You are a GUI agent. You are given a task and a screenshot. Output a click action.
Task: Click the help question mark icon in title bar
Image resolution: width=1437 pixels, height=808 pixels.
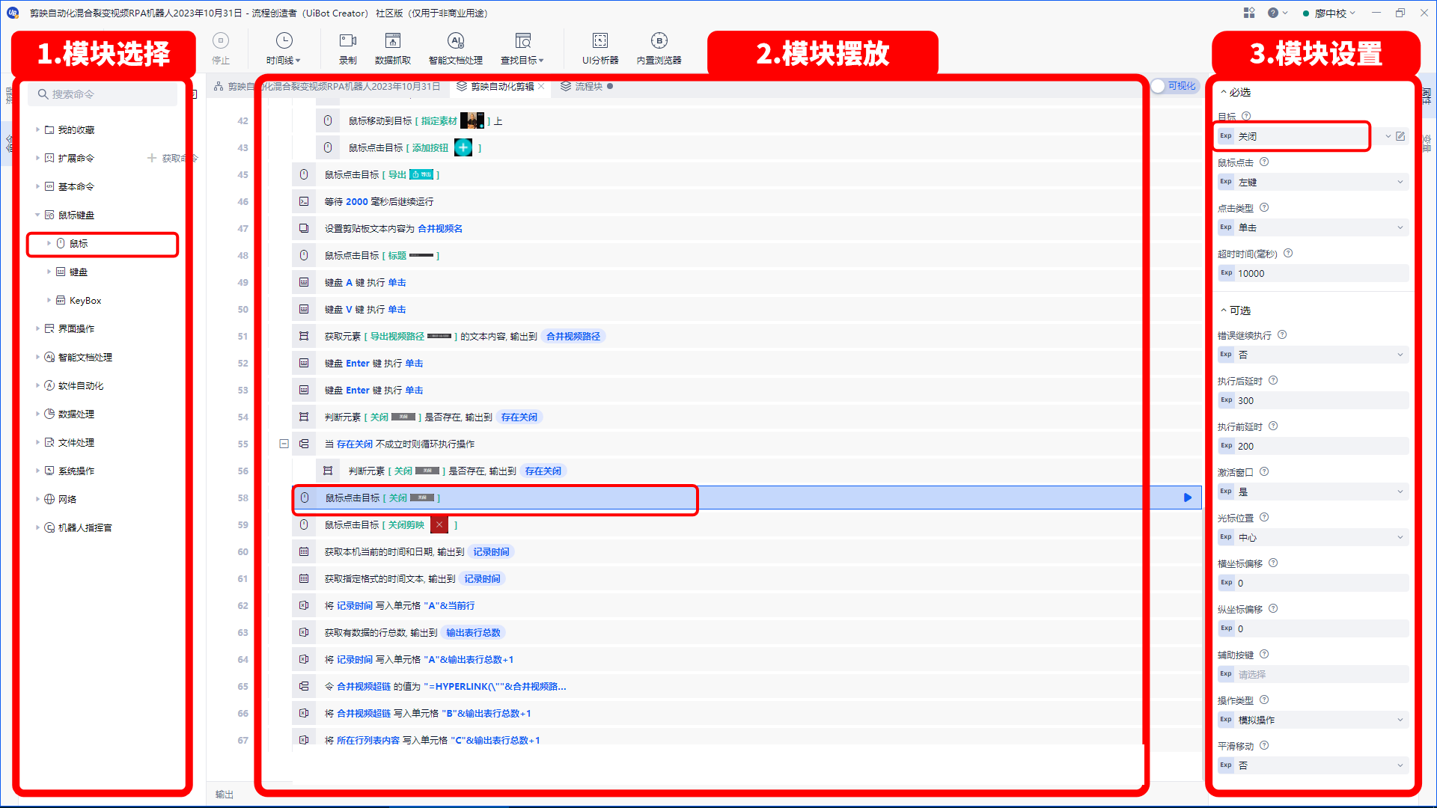click(x=1273, y=13)
